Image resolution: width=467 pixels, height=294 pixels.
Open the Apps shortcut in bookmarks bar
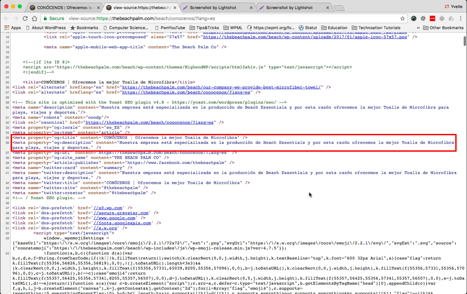pos(13,28)
